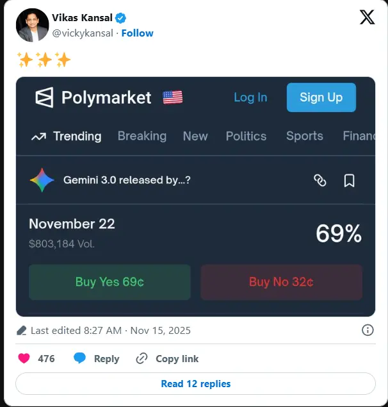Go to the Sports tab
Viewport: 388px width, 407px height.
(304, 136)
